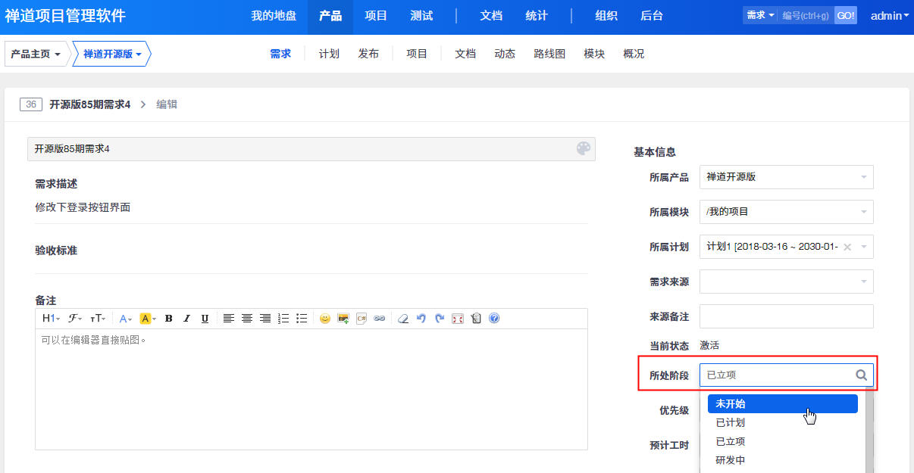Insert an emoji into the remarks editor
914x473 pixels.
pos(324,318)
